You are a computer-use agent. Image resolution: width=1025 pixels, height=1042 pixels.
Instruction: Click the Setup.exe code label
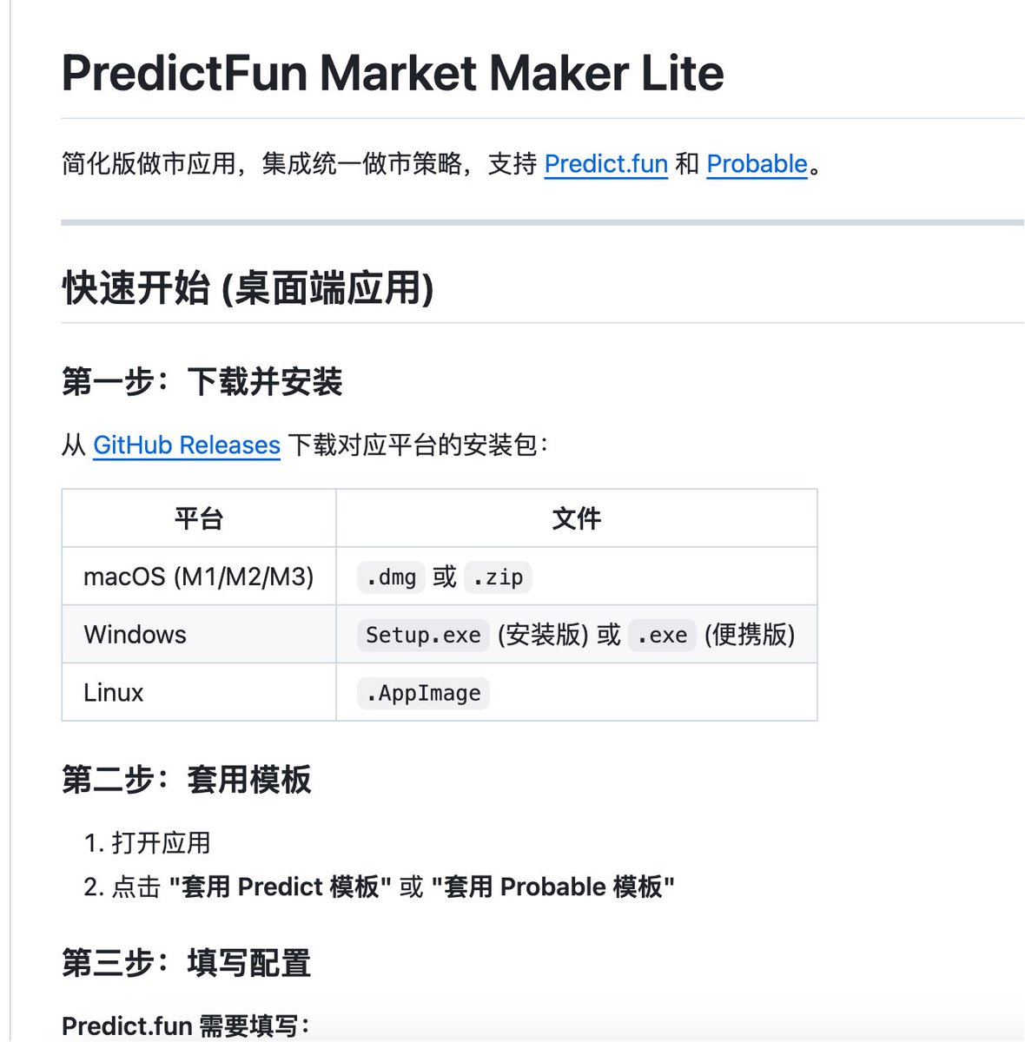423,635
